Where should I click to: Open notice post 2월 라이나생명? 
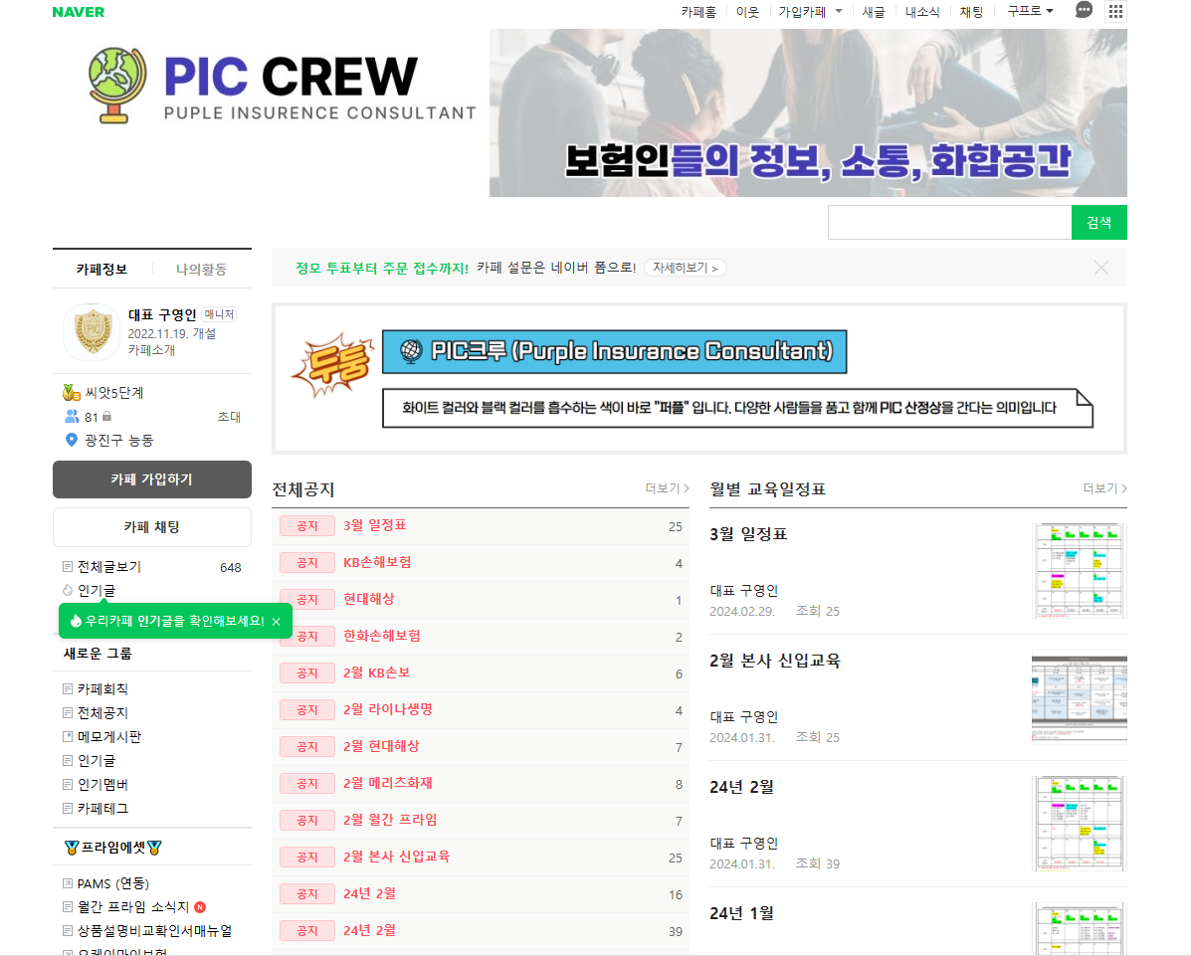coord(387,709)
